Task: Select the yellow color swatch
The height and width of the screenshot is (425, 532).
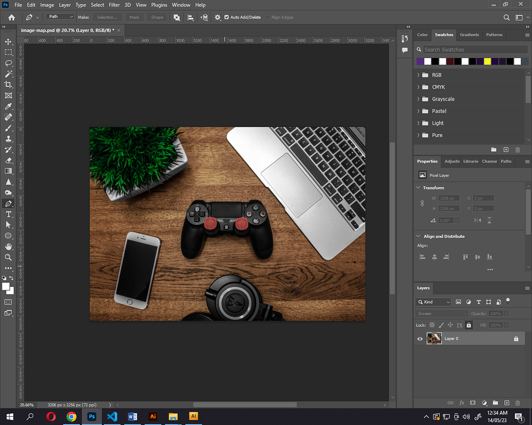Action: tap(487, 61)
